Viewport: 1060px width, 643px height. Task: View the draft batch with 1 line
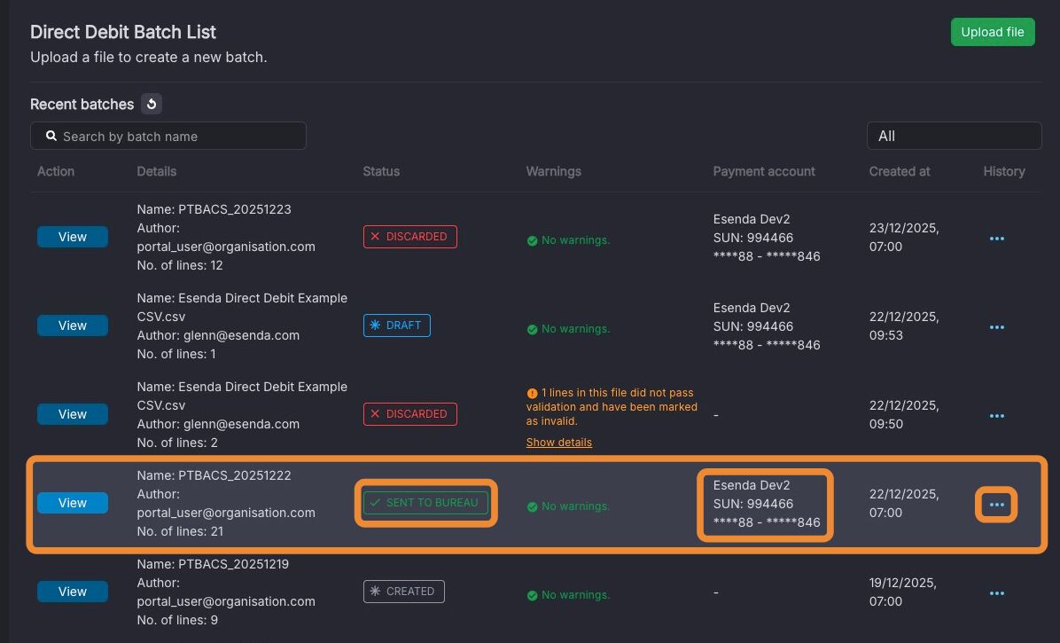pyautogui.click(x=73, y=325)
